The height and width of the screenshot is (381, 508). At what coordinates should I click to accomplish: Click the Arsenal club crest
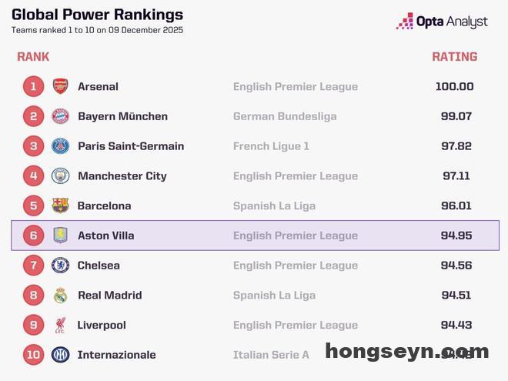tap(60, 86)
